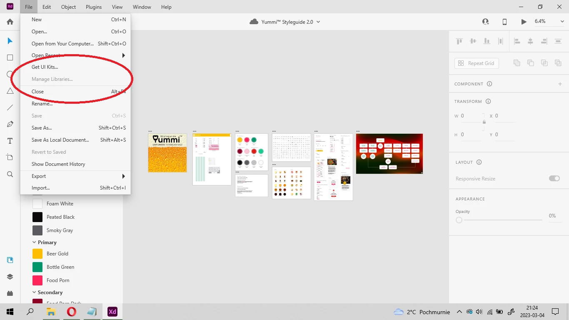Open the Edit menu
Image resolution: width=569 pixels, height=320 pixels.
tap(47, 7)
